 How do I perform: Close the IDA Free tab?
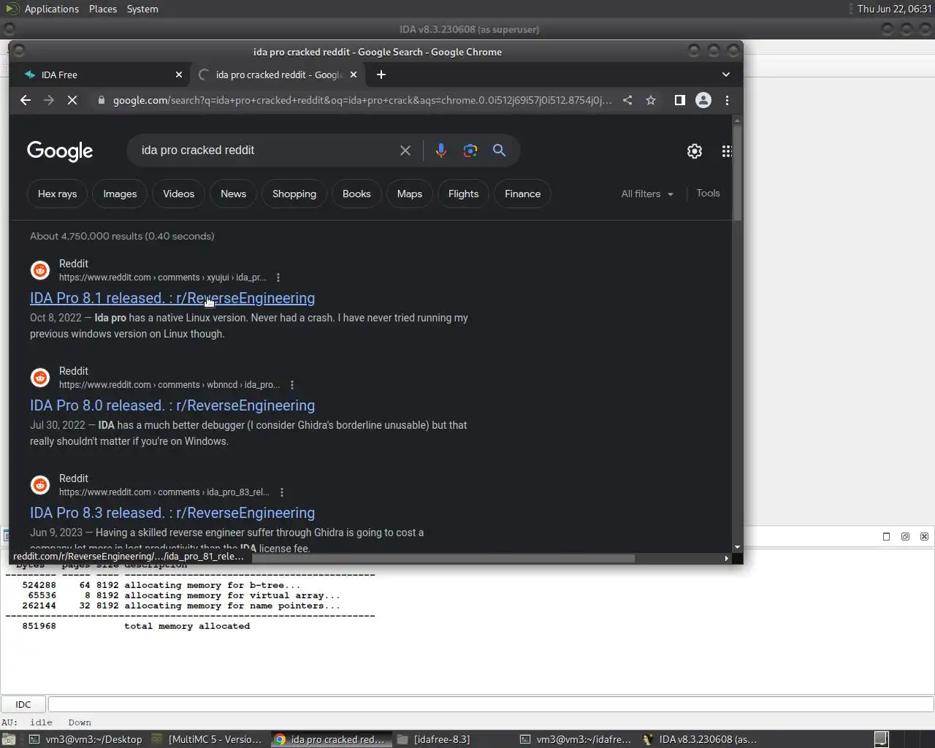[x=179, y=75]
